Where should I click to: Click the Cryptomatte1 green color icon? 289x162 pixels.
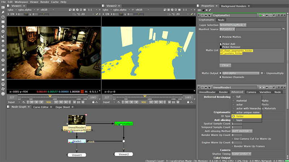[x=260, y=15]
